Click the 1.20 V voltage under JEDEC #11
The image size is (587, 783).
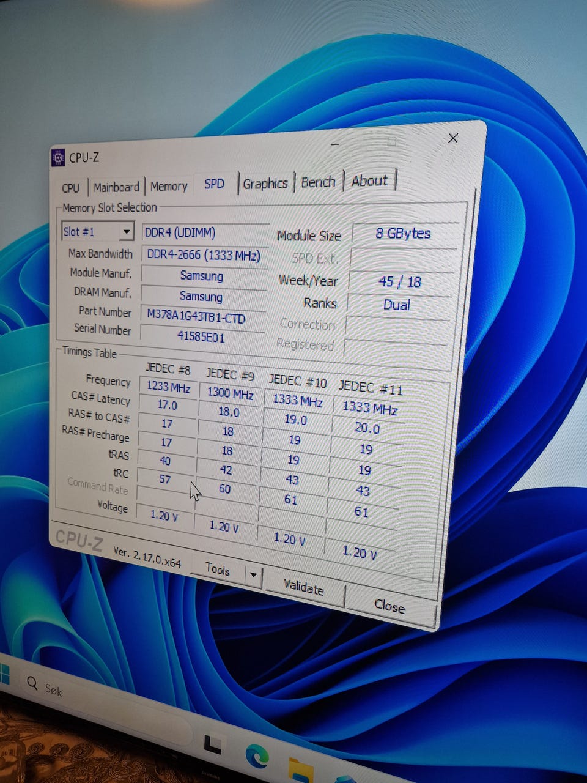coord(359,552)
